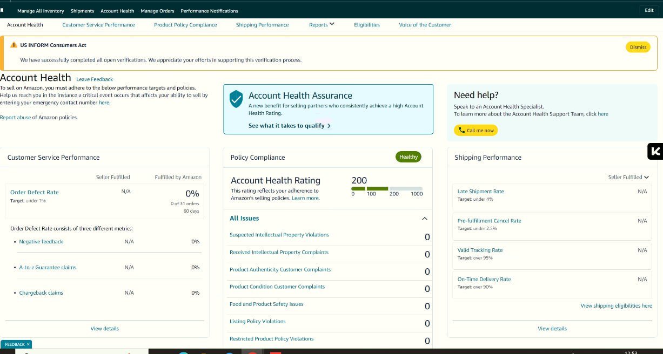Open Shipments in top navigation
Image resolution: width=663 pixels, height=354 pixels.
(82, 11)
